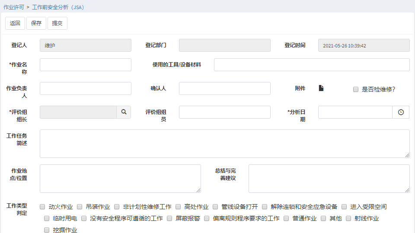Viewport: 415px width, 233px height.
Task: Tick the 临时用电 checkbox
Action: pyautogui.click(x=47, y=218)
